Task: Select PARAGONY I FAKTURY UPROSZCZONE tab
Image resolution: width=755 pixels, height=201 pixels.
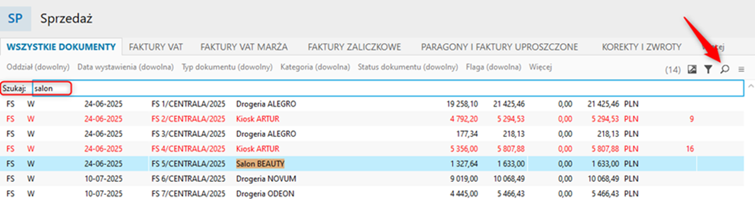Action: pyautogui.click(x=500, y=47)
